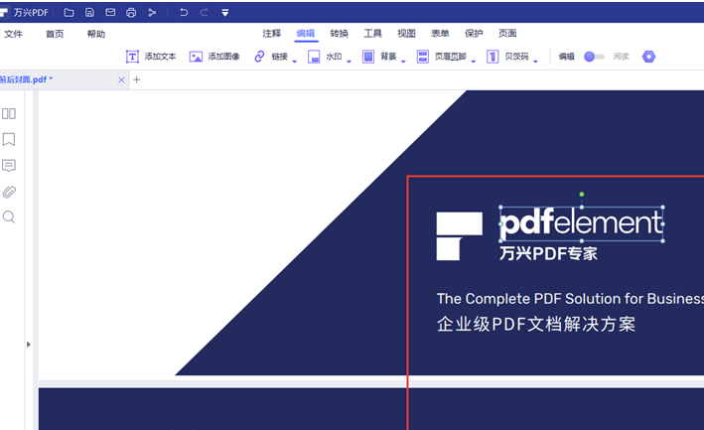This screenshot has height=430, width=704.
Task: Open the 首页 menu
Action: tap(55, 34)
